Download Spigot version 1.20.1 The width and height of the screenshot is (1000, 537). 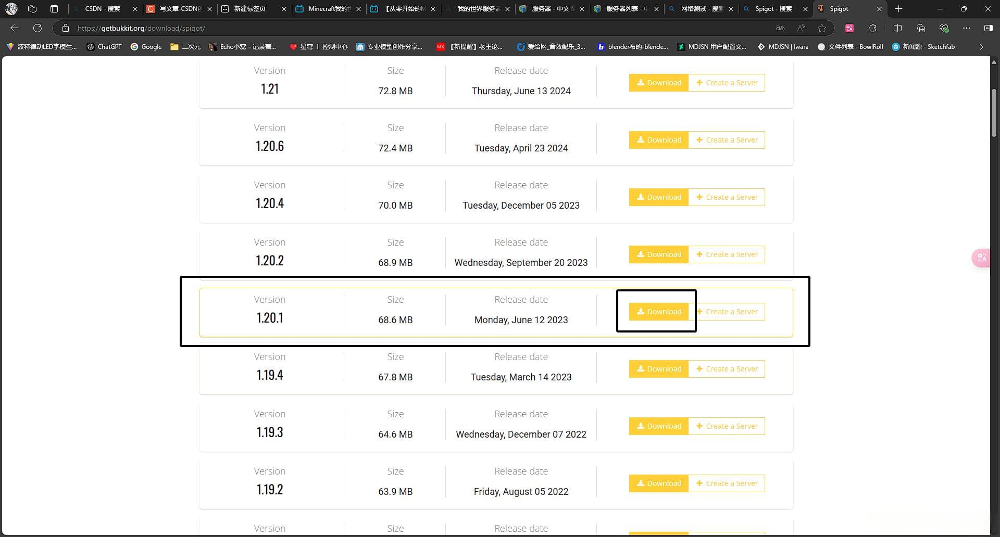click(659, 312)
